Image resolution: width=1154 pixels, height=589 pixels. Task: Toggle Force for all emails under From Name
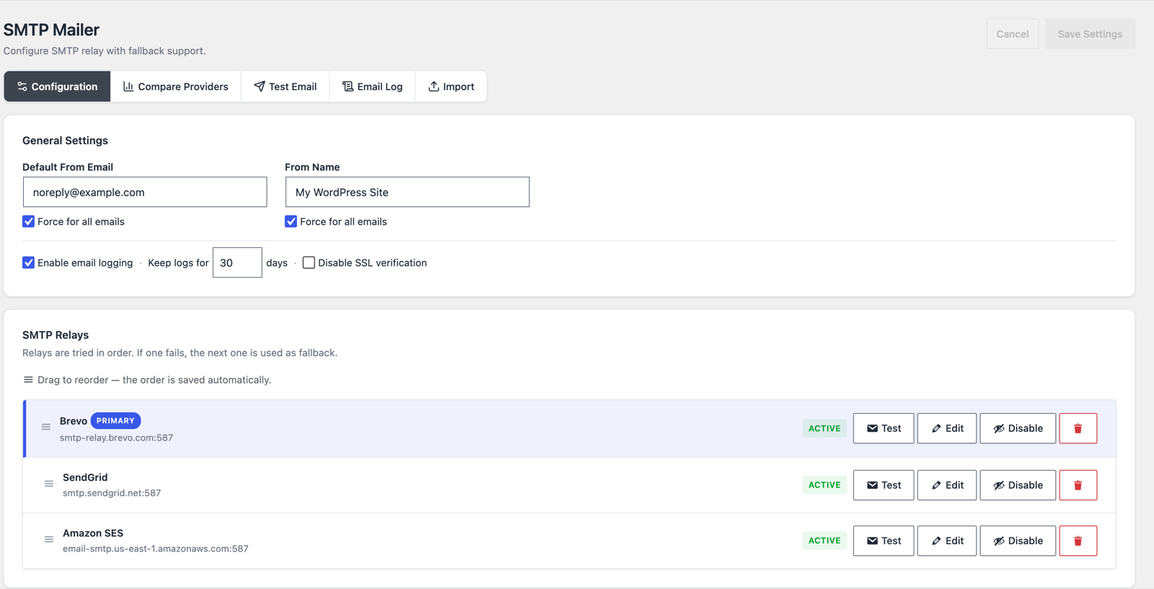[291, 221]
